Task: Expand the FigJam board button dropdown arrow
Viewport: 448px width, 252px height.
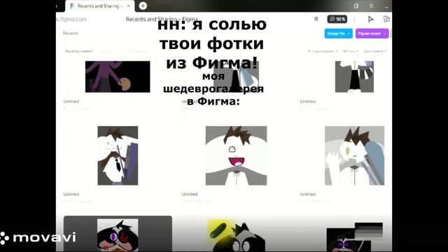Action: pos(385,34)
